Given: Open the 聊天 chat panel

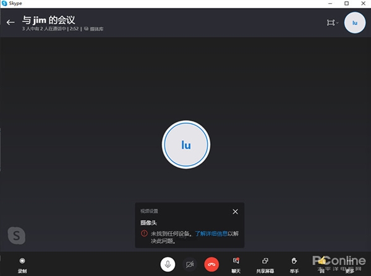Looking at the screenshot, I should click(x=236, y=265).
